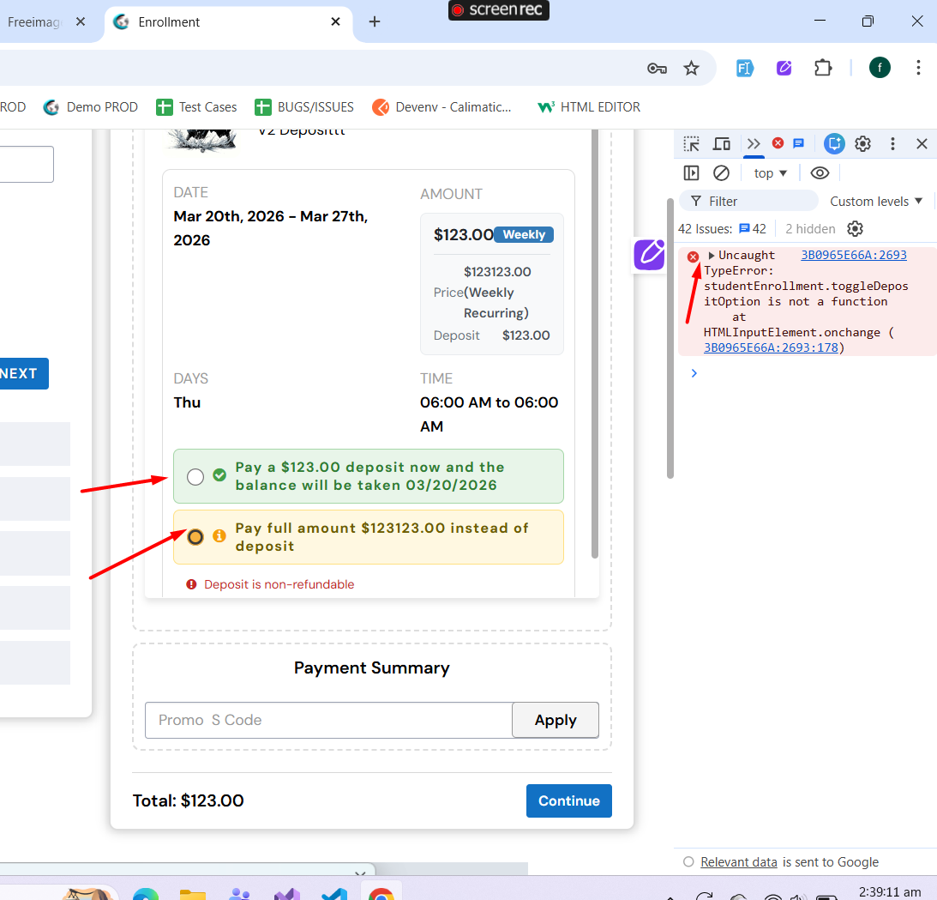Open the HTML EDITOR bookmark
The height and width of the screenshot is (900, 937).
pos(589,107)
